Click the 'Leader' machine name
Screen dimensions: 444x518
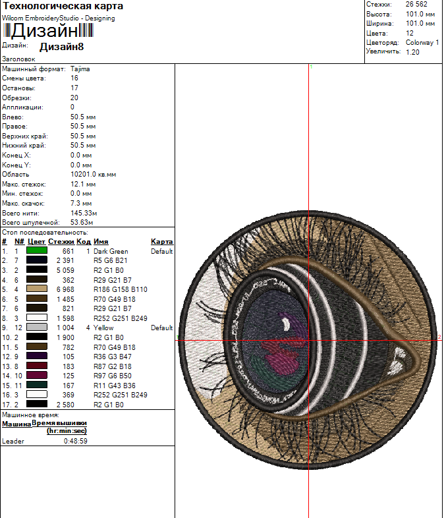[13, 441]
